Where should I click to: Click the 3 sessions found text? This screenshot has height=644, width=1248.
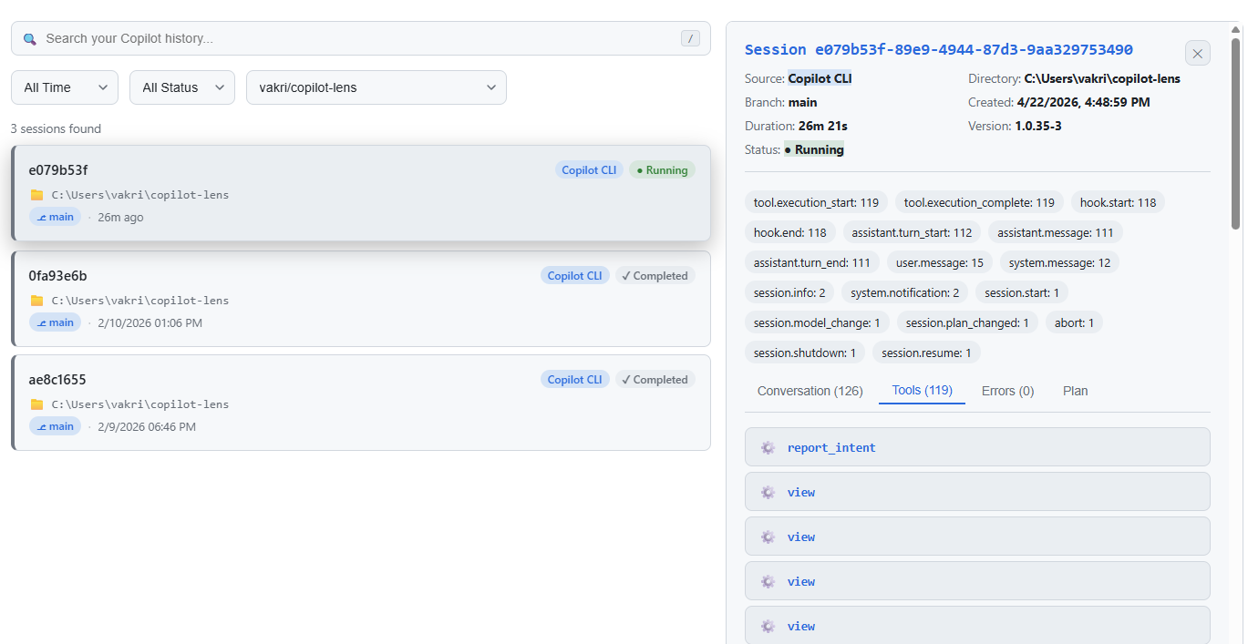[x=56, y=128]
